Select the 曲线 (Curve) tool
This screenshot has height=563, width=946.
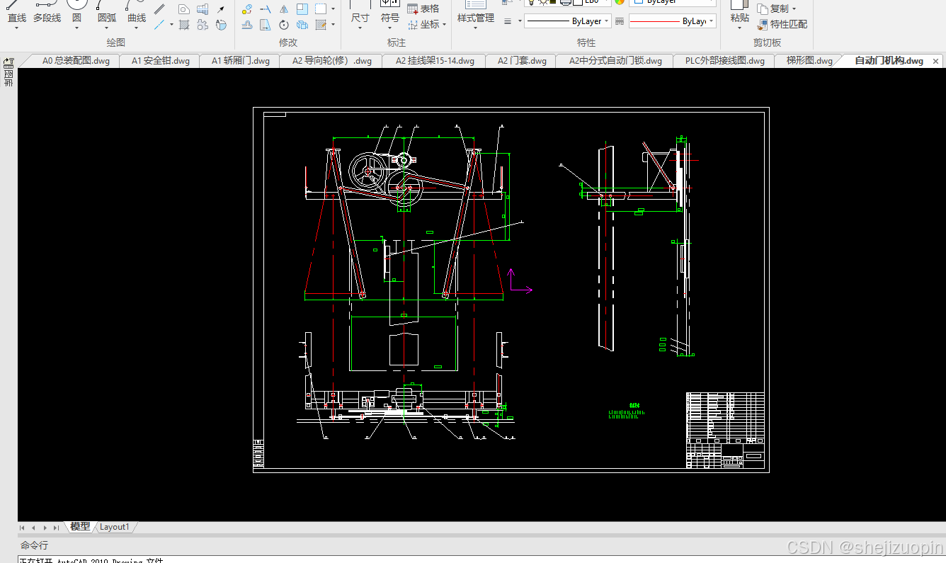click(137, 11)
